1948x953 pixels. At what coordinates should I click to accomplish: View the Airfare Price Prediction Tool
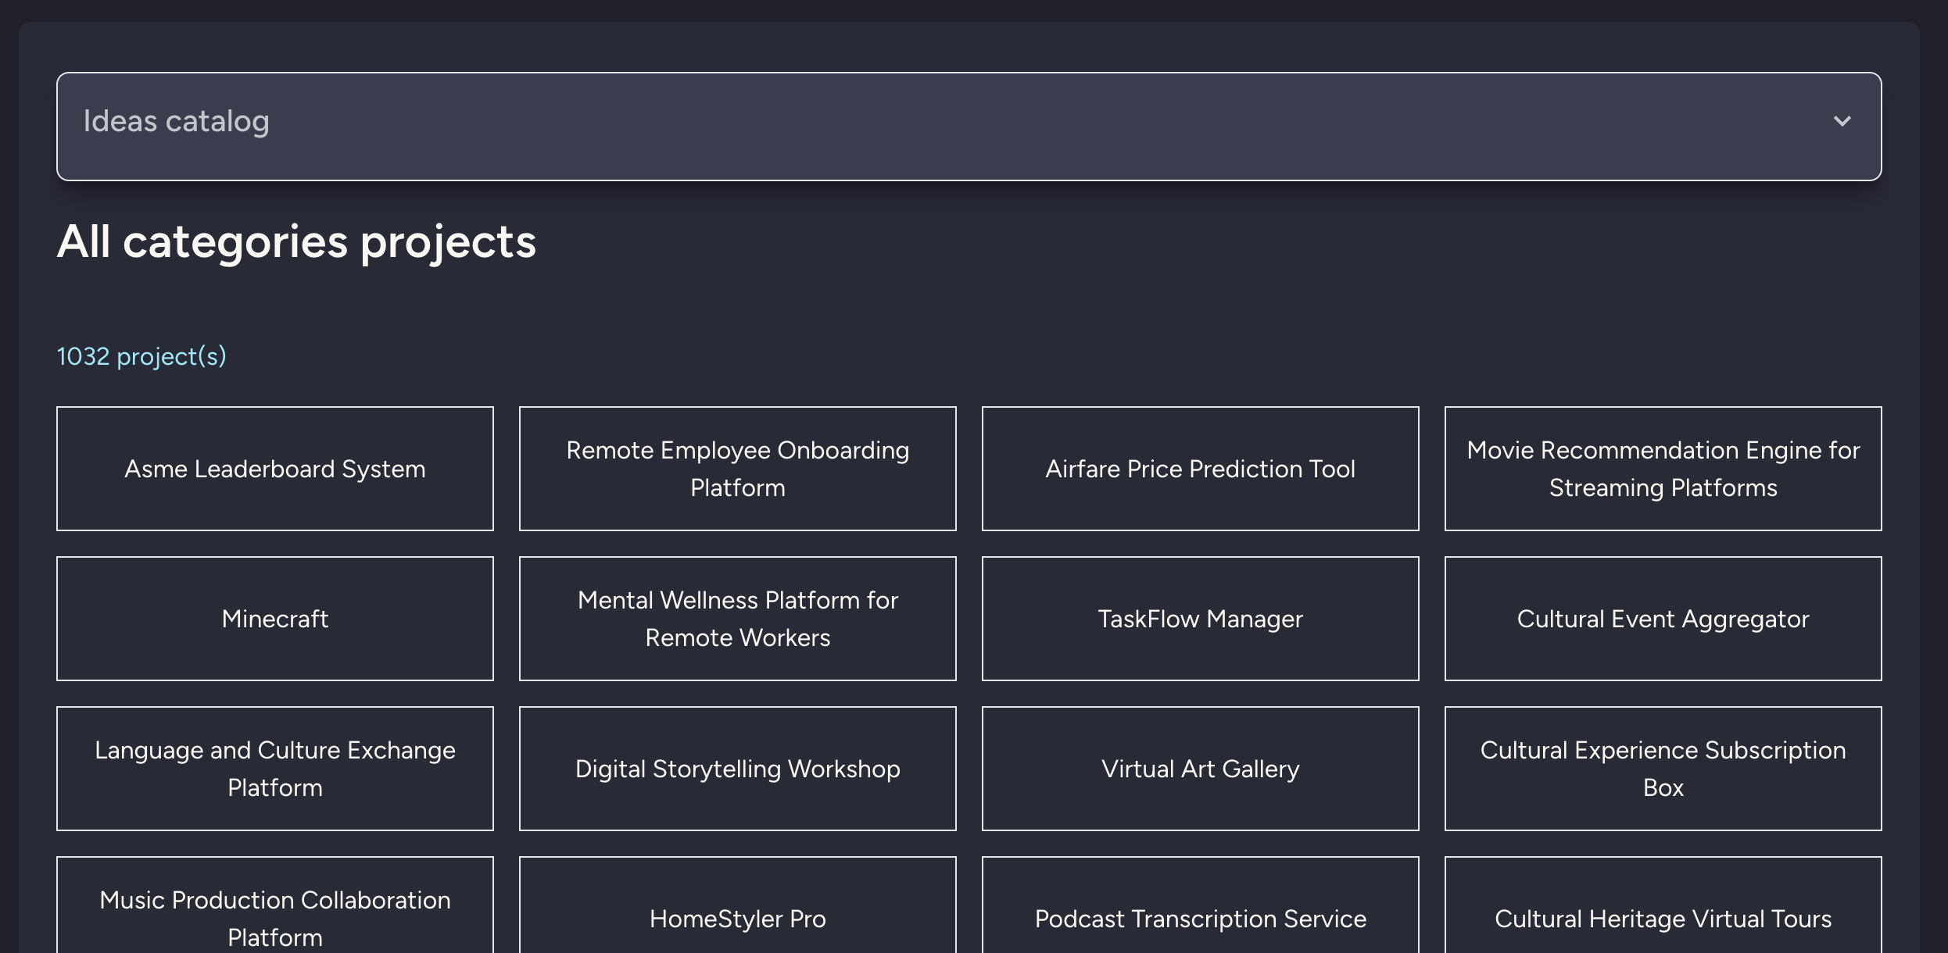(1200, 469)
